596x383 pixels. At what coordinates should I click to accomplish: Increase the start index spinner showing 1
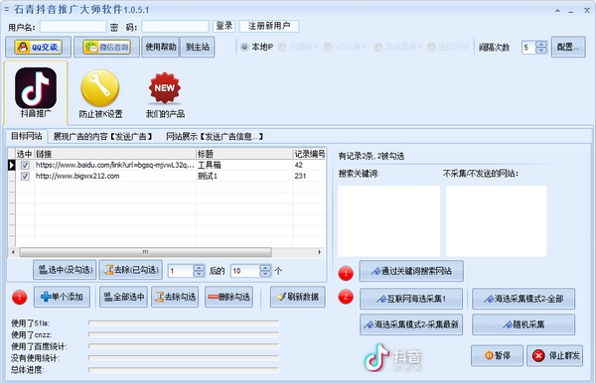click(x=199, y=268)
